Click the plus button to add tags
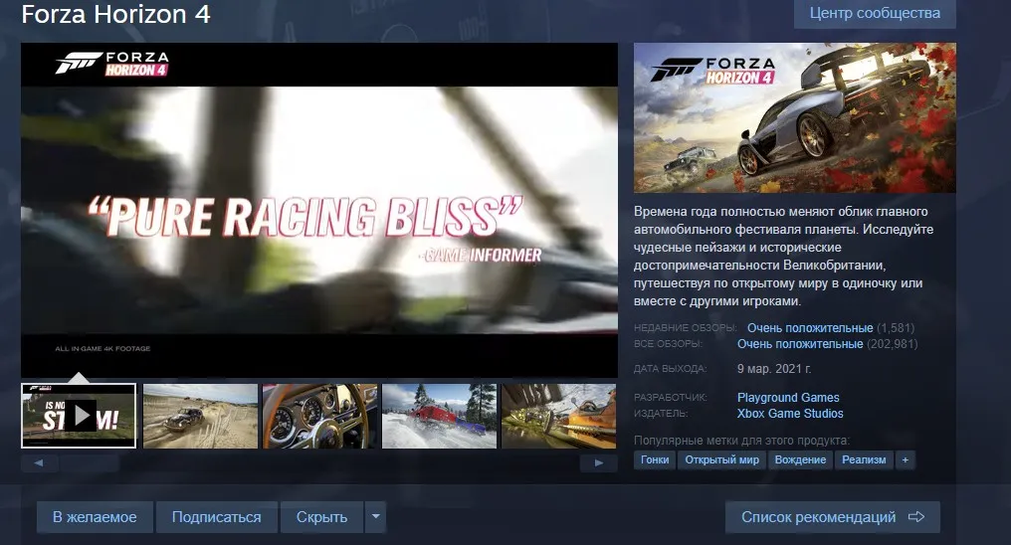 [x=906, y=459]
